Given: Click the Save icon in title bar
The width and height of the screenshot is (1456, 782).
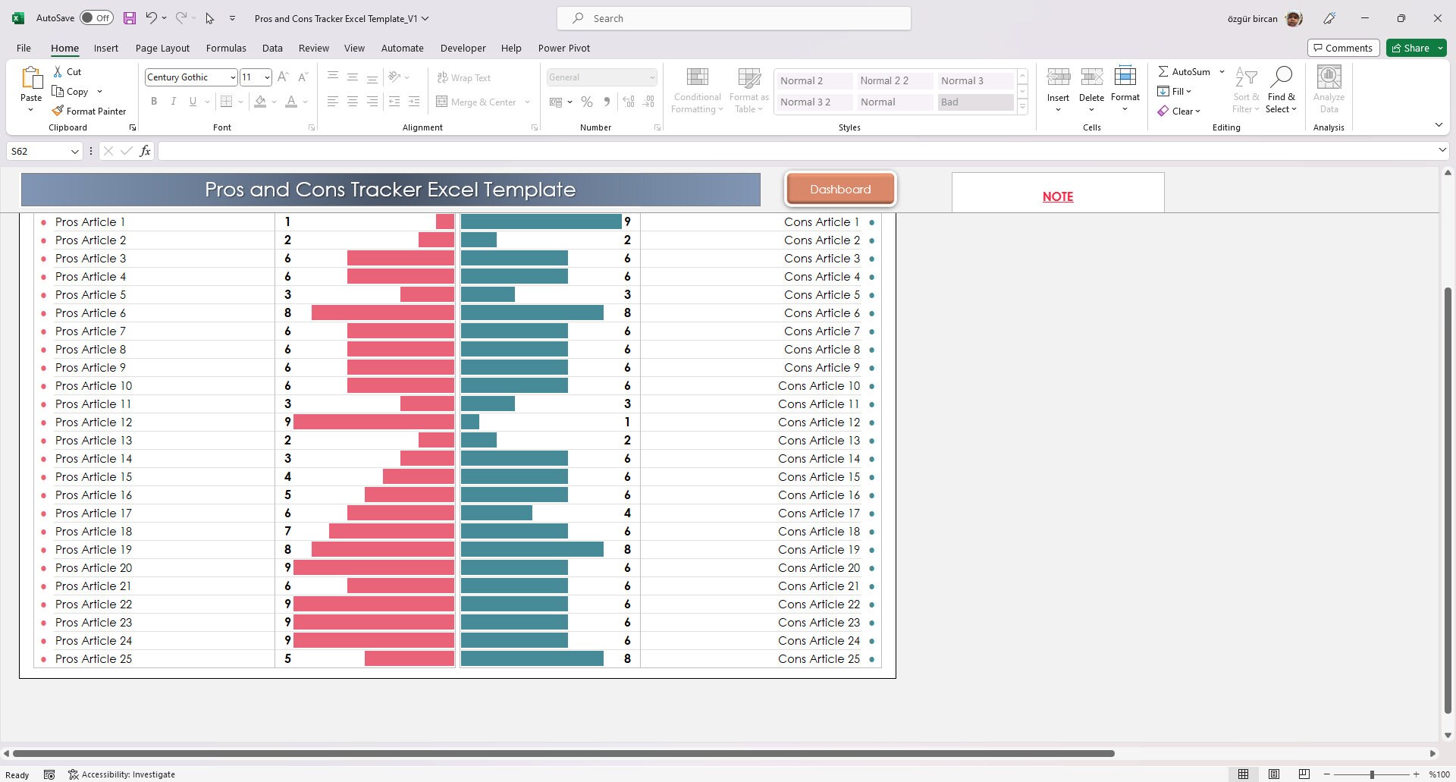Looking at the screenshot, I should (x=130, y=18).
